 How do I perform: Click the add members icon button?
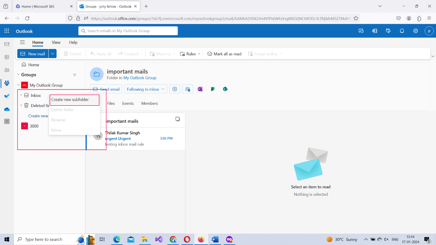188,89
